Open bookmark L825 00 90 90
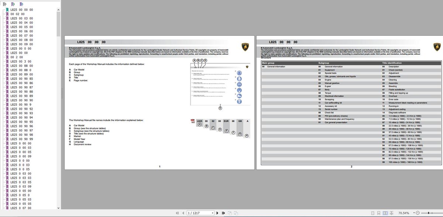 point(21,100)
